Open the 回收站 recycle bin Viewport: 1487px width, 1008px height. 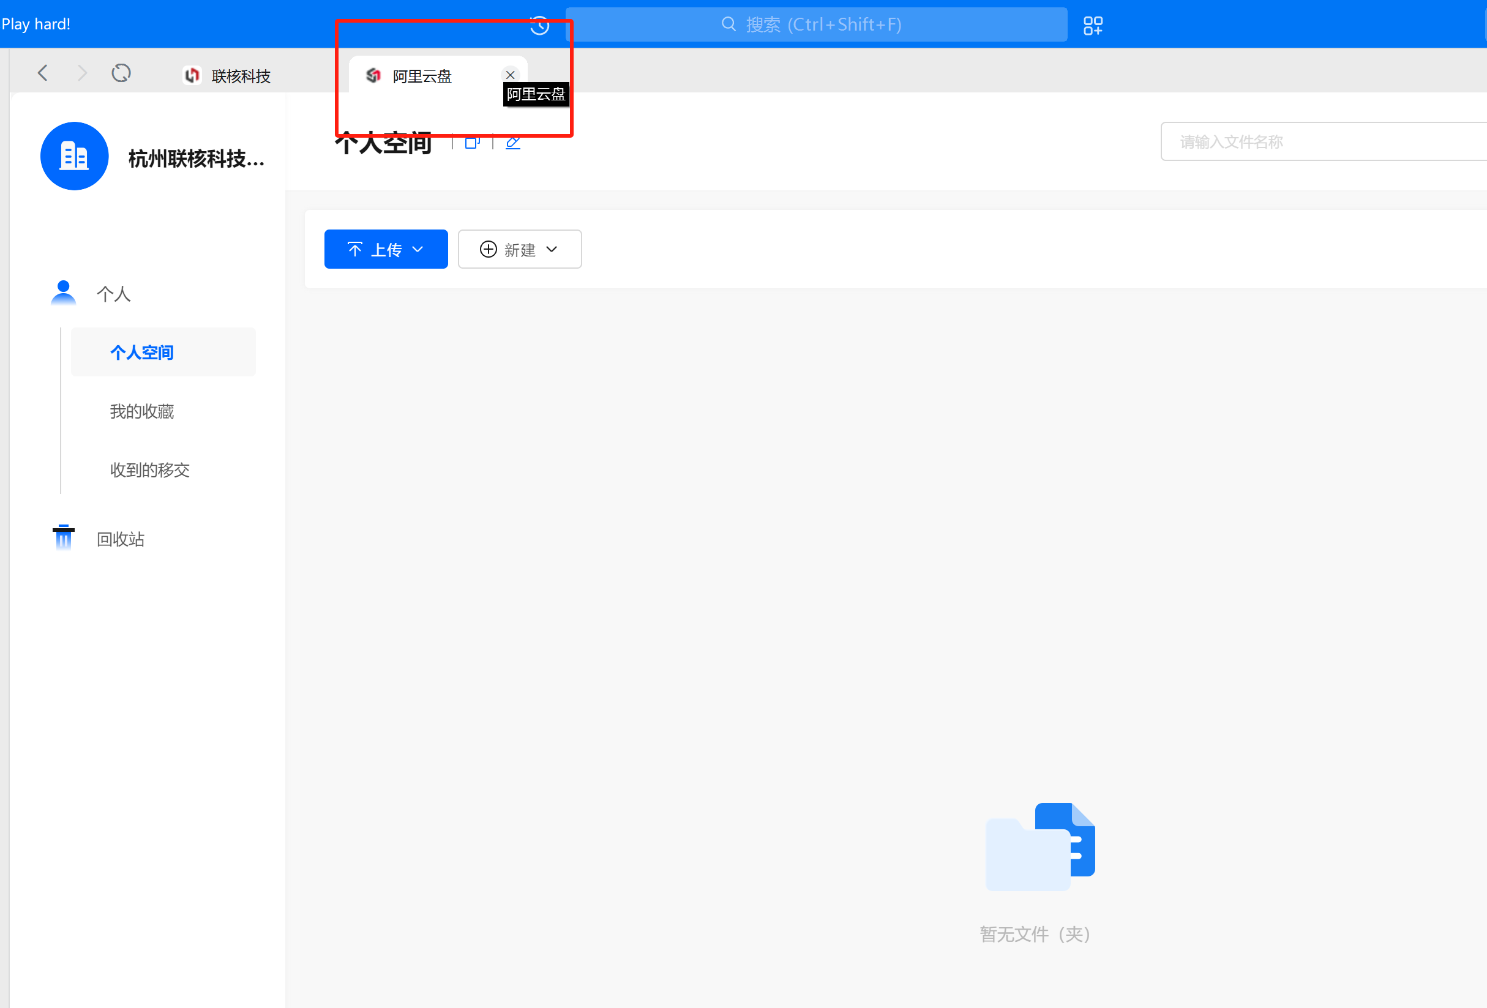[x=120, y=539]
